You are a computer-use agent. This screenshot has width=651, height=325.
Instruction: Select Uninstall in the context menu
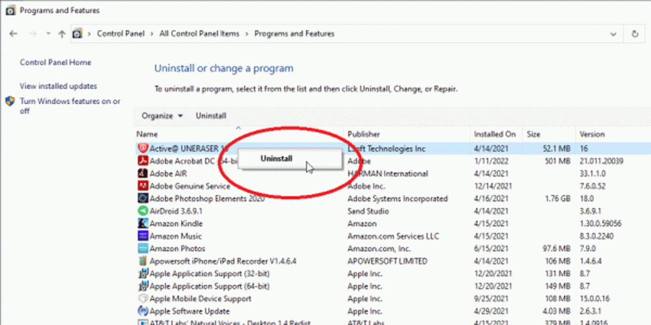coord(277,159)
